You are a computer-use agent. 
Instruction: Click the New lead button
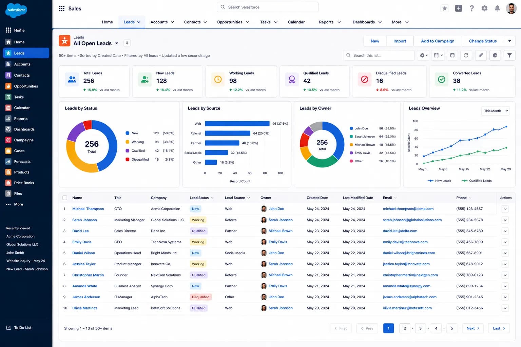(x=375, y=41)
